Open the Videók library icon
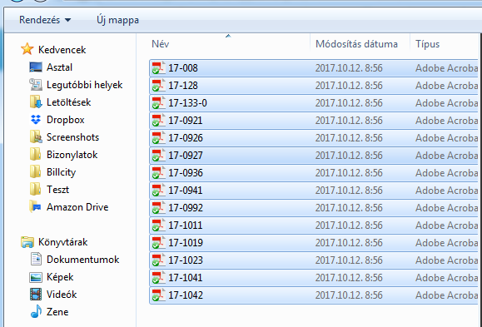482x327 pixels. click(36, 295)
